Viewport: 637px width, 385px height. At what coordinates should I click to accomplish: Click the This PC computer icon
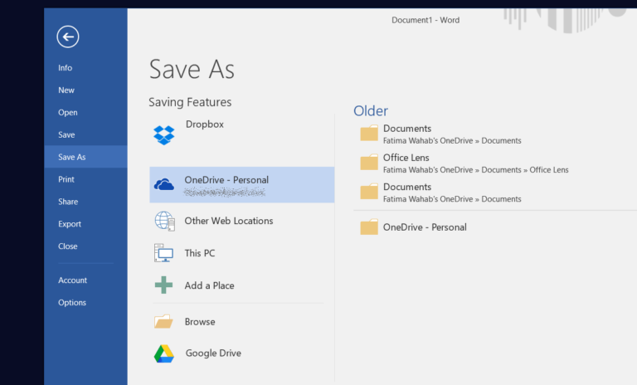click(x=163, y=253)
